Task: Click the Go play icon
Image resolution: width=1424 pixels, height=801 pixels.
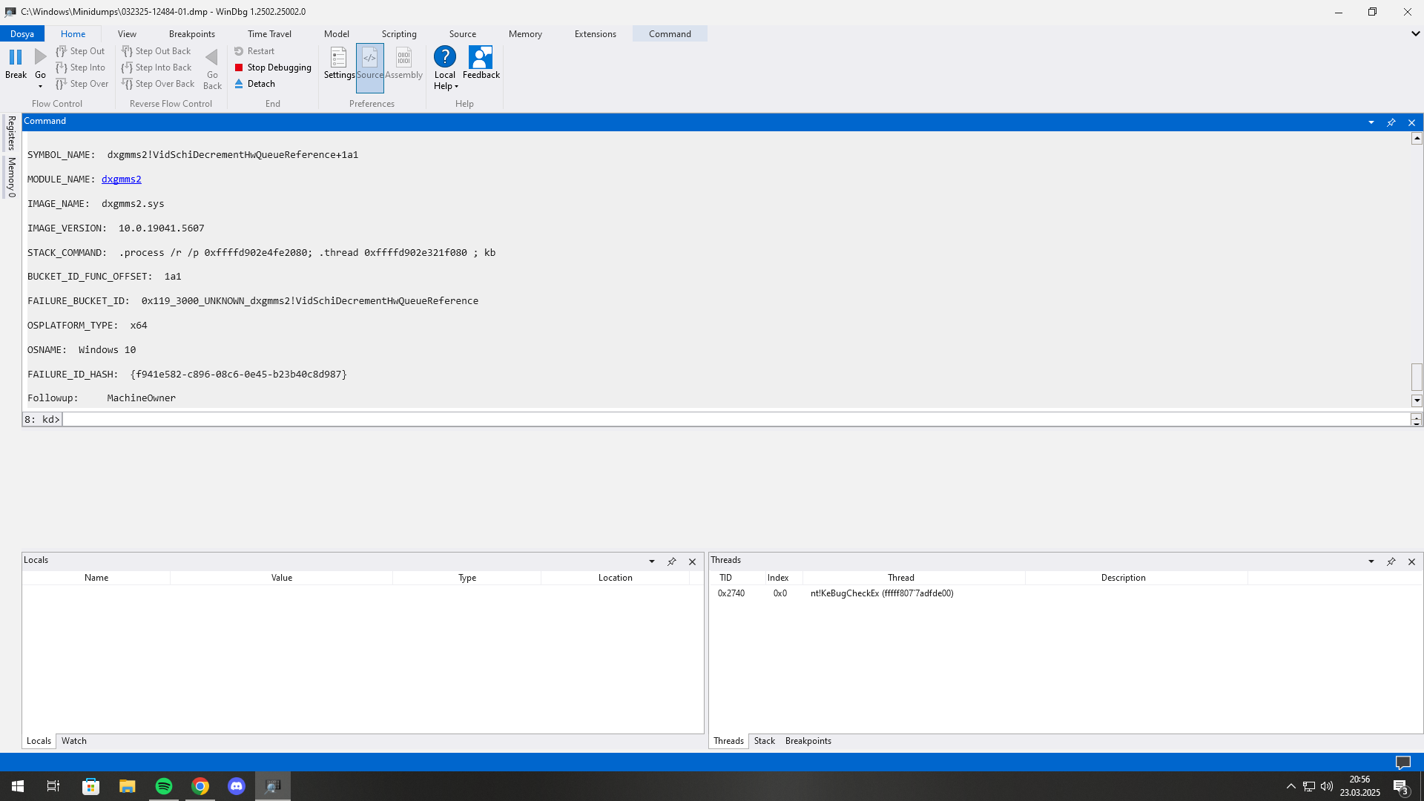Action: pos(40,57)
